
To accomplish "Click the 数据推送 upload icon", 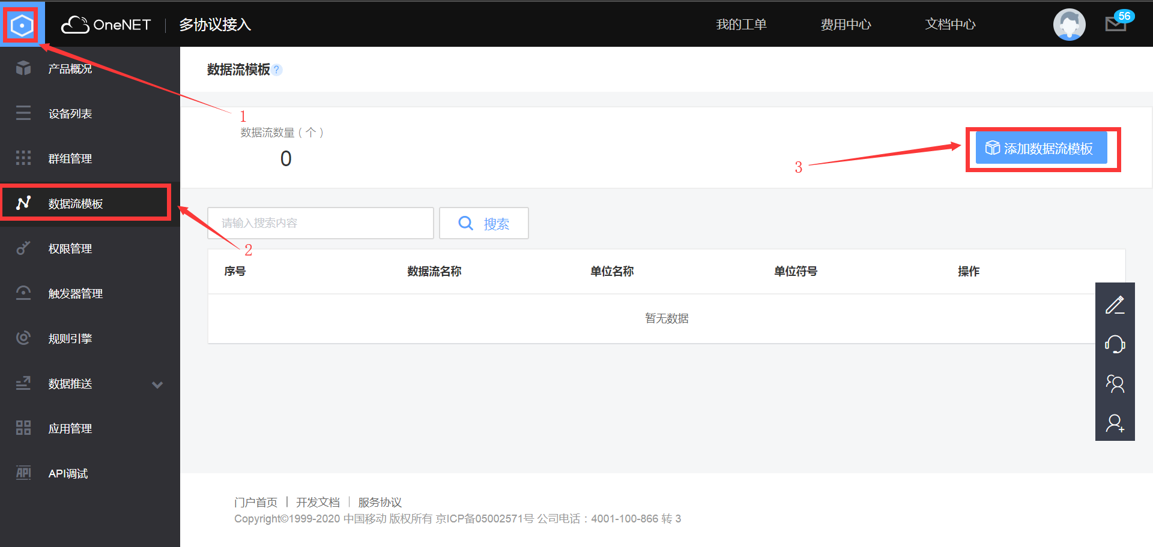I will point(23,383).
